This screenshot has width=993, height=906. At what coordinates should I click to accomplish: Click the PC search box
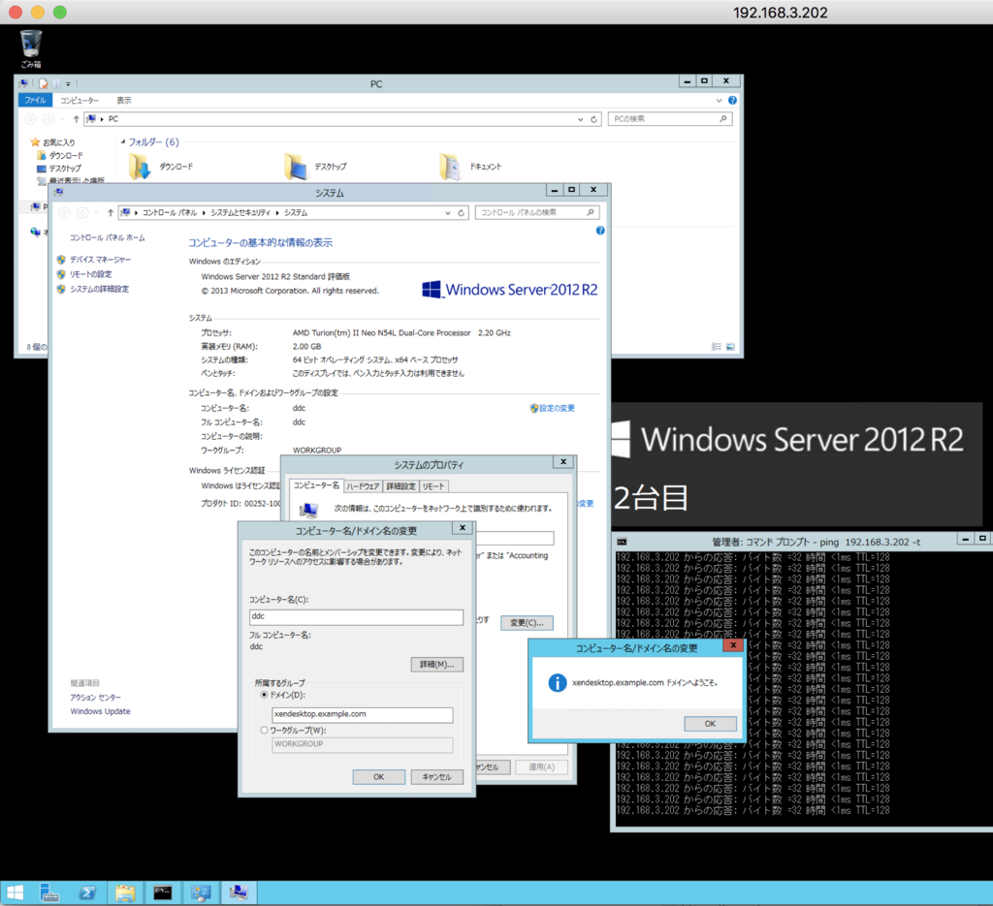pyautogui.click(x=670, y=119)
